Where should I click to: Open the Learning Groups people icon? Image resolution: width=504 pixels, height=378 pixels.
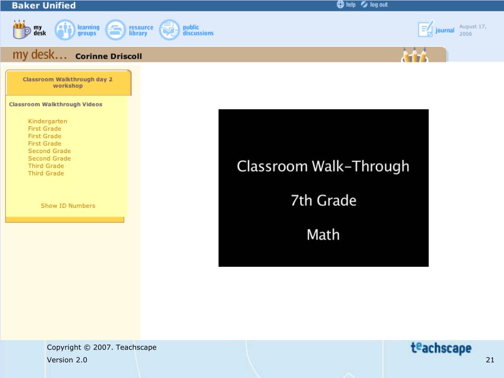click(63, 30)
